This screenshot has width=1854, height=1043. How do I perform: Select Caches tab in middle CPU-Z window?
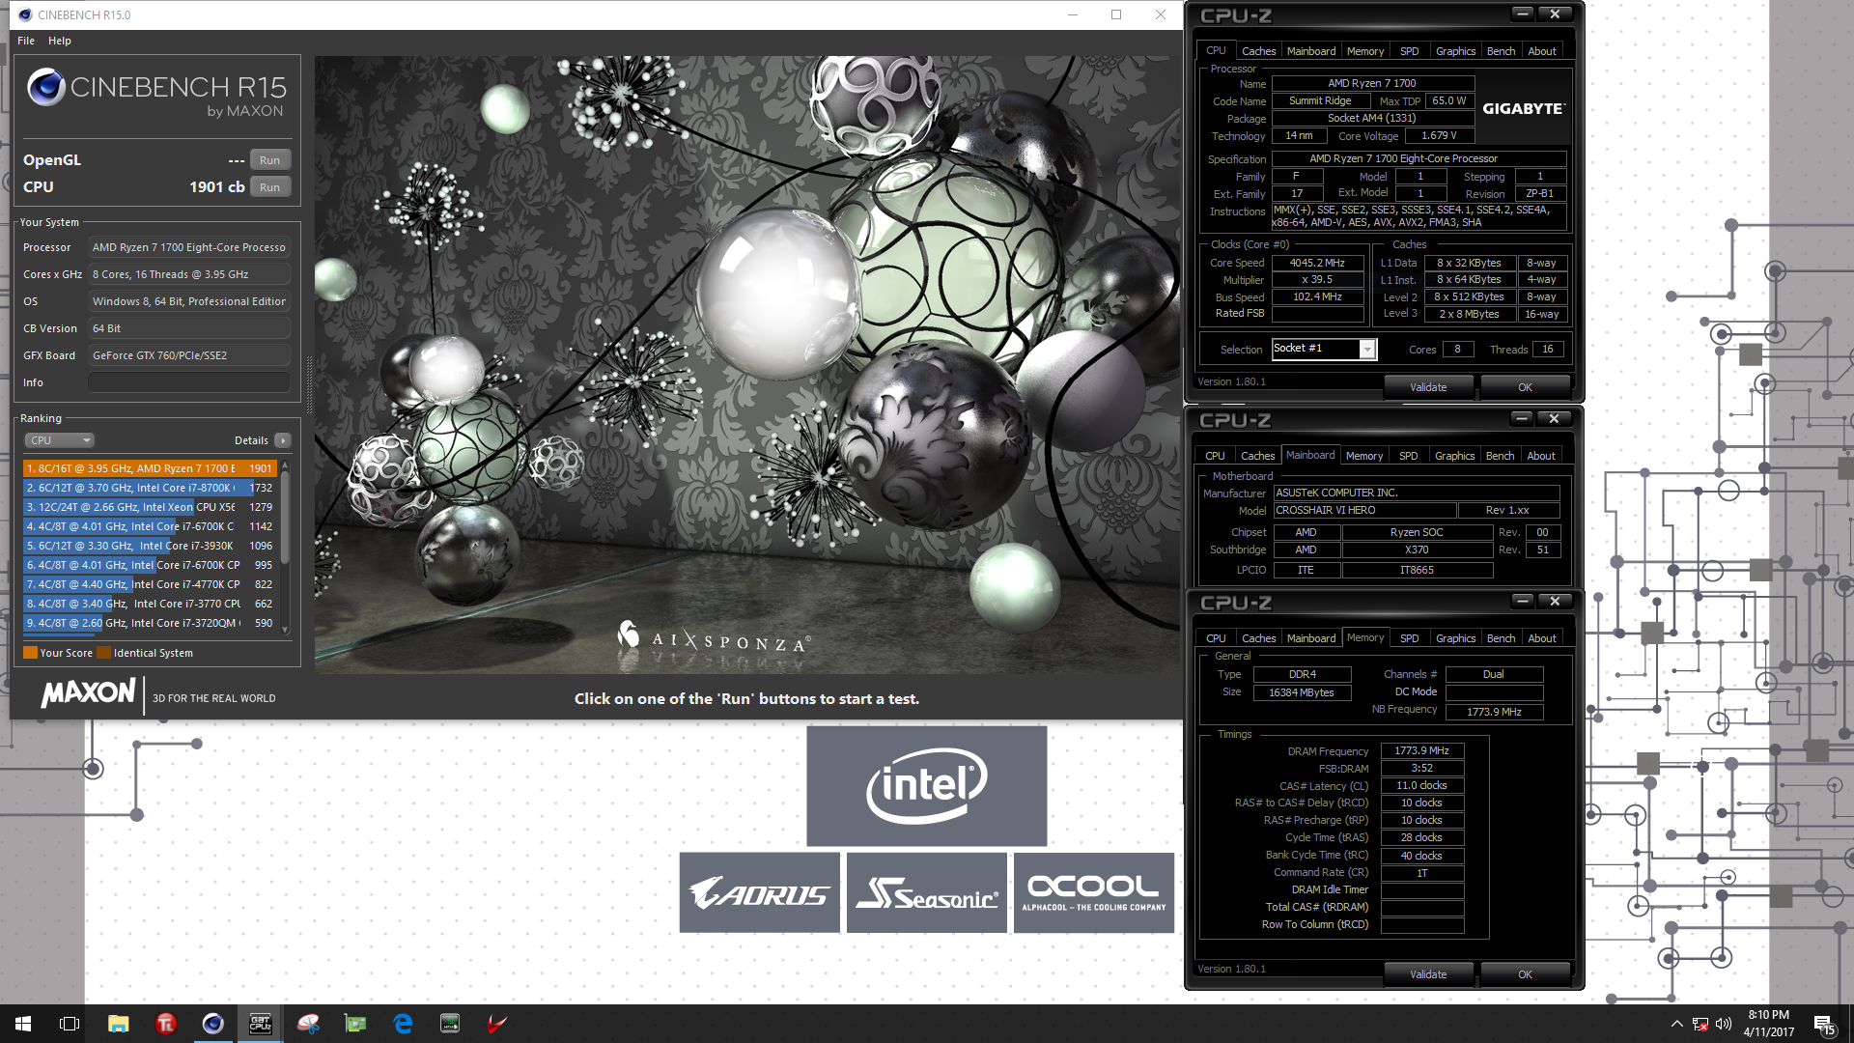tap(1257, 456)
